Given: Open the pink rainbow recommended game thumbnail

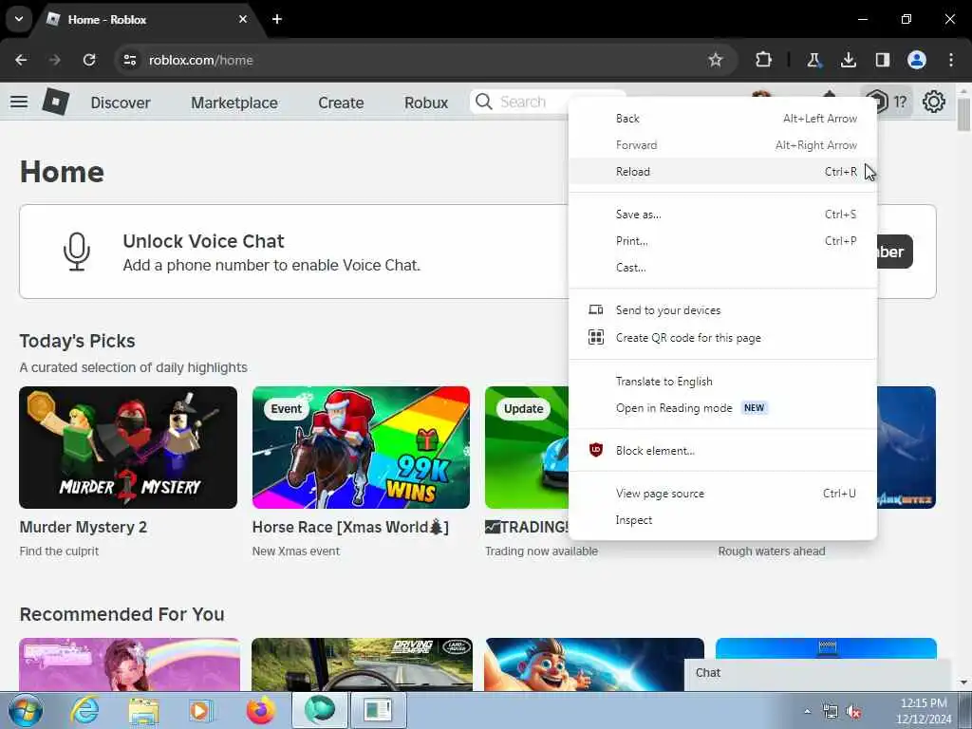Looking at the screenshot, I should coord(129,664).
